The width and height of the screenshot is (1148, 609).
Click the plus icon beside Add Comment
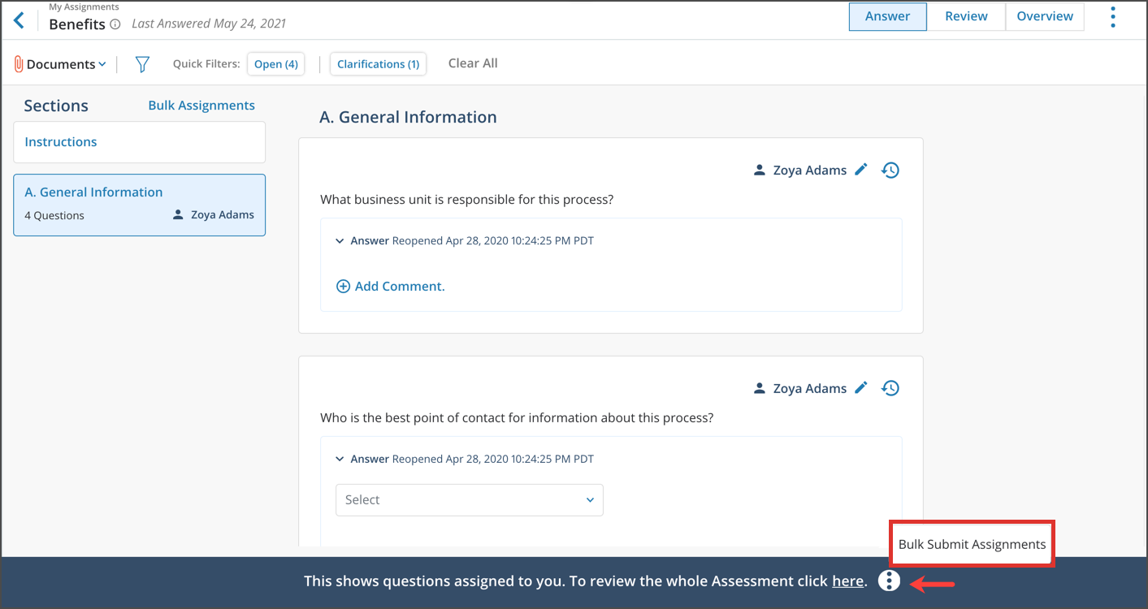coord(343,287)
